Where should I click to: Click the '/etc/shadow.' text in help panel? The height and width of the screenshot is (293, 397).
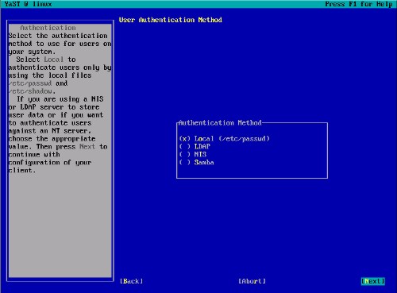tap(32, 91)
